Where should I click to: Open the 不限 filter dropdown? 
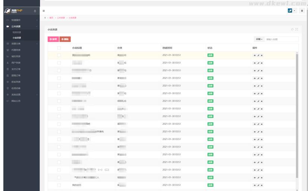click(x=259, y=39)
